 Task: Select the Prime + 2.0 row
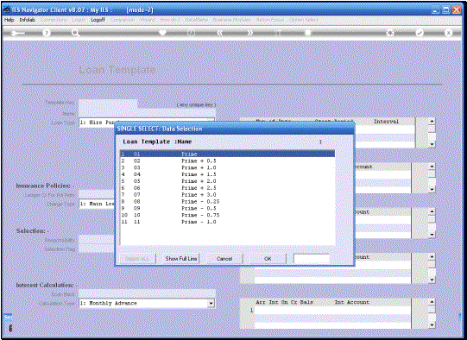pyautogui.click(x=228, y=181)
